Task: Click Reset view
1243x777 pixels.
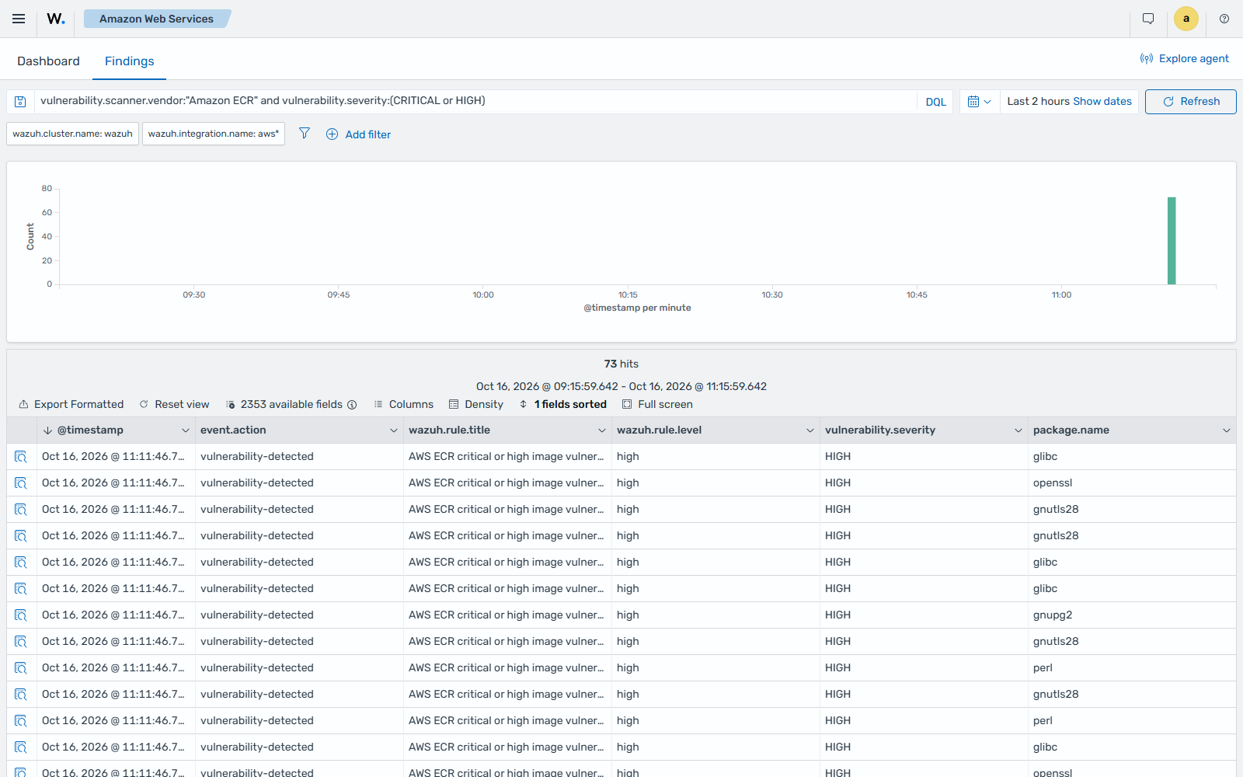Action: point(174,404)
